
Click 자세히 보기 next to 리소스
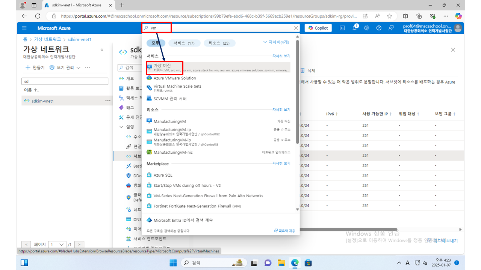point(281,109)
